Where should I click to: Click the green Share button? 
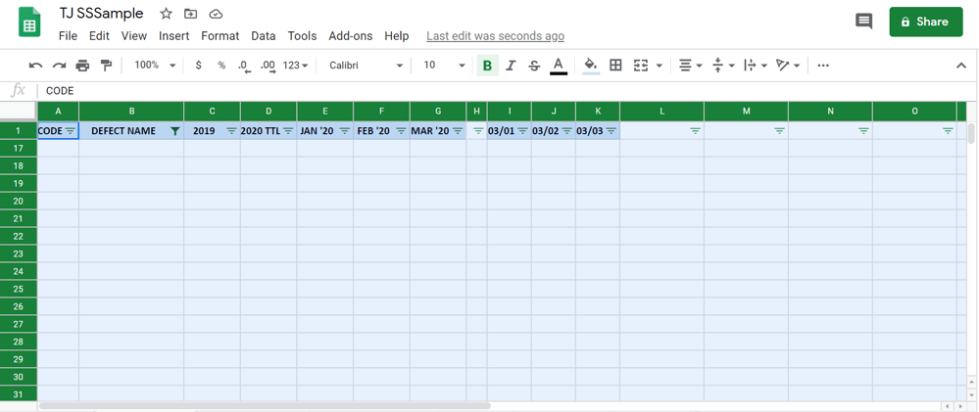[x=925, y=22]
